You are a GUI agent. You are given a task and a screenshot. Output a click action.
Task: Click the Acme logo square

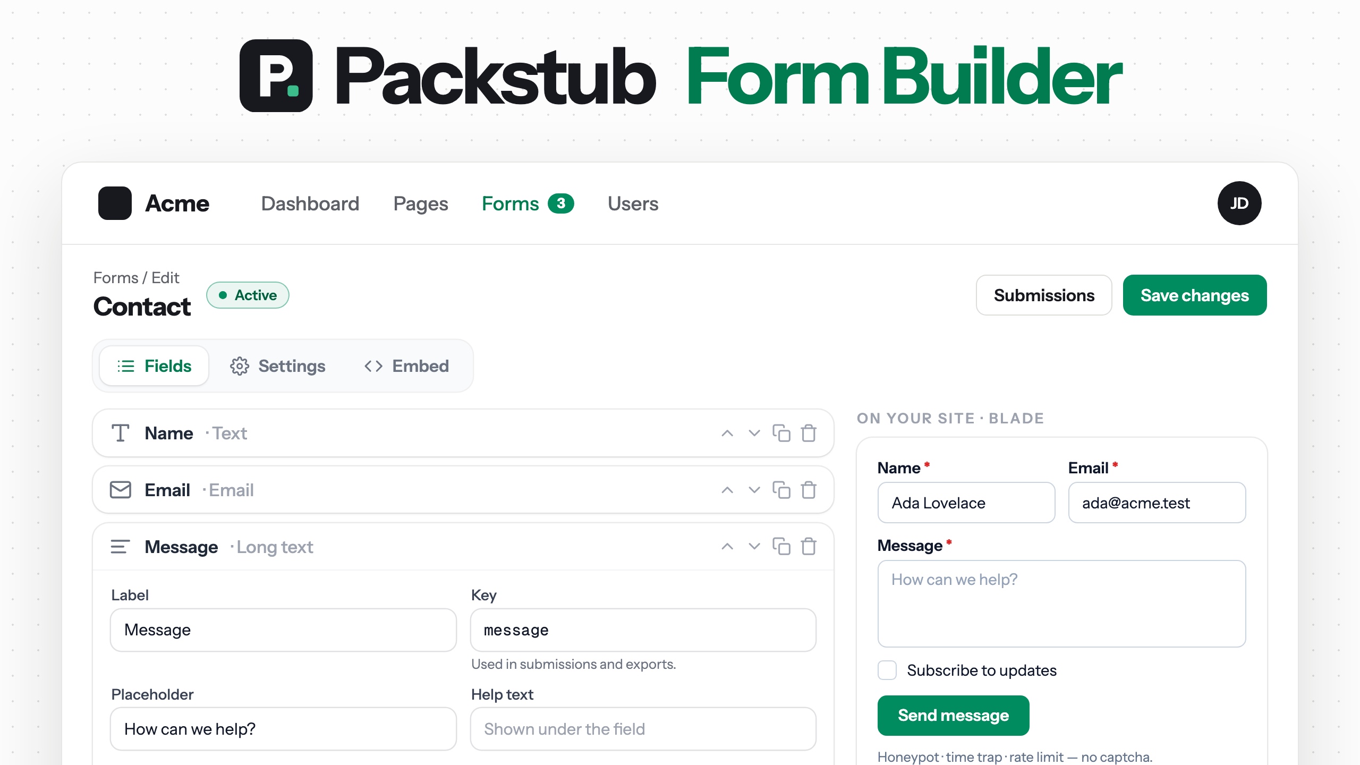pyautogui.click(x=115, y=203)
